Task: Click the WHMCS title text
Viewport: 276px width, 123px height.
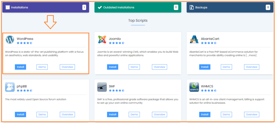Action: pos(207,86)
